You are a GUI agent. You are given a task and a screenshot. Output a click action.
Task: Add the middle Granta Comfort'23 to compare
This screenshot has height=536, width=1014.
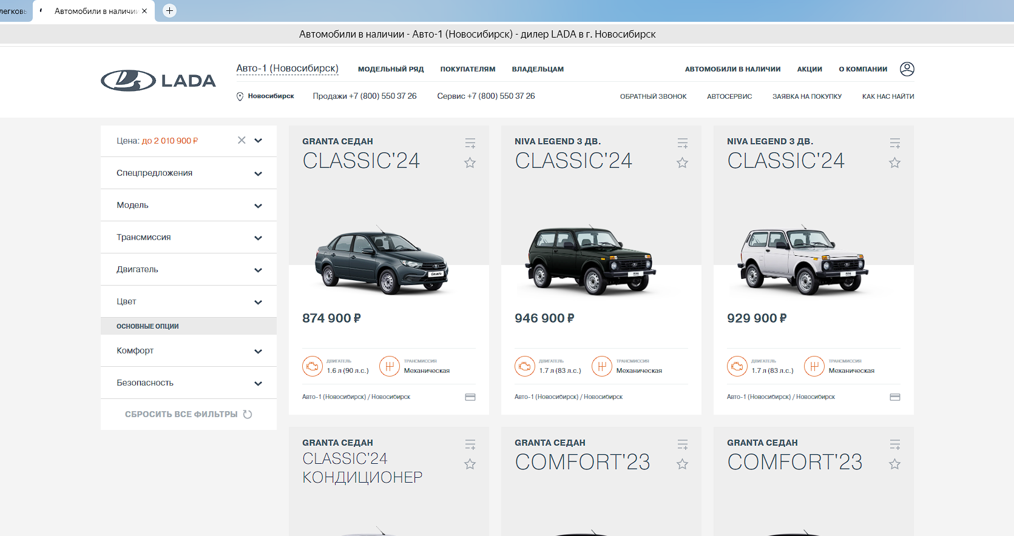(x=683, y=444)
